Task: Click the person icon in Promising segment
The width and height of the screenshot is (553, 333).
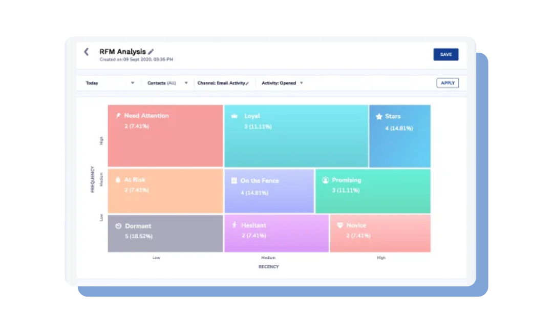Action: [325, 180]
